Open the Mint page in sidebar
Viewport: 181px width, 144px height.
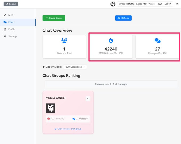pyautogui.click(x=11, y=15)
